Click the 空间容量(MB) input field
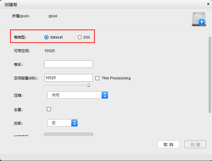212x161 pixels. [x=68, y=78]
